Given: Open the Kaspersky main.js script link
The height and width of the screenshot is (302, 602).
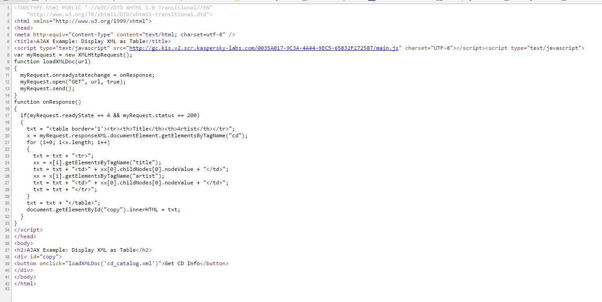Looking at the screenshot, I should [264, 48].
